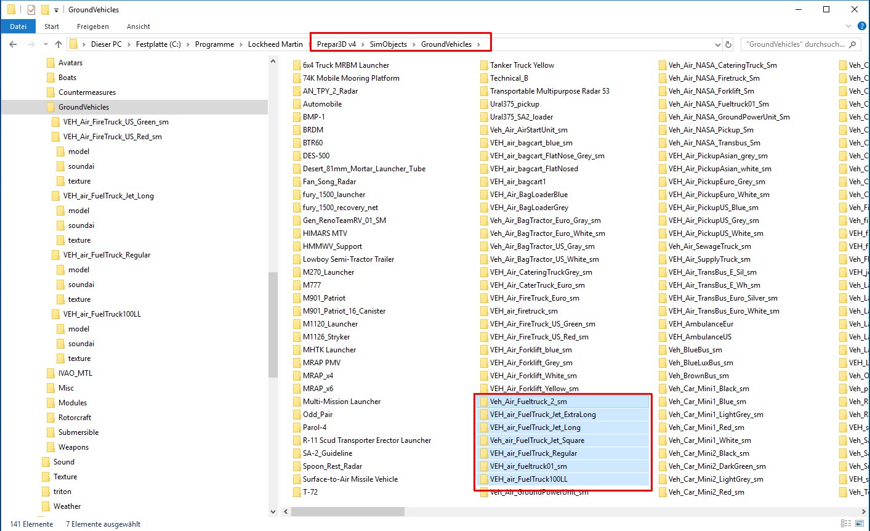Select VEH_air_fueltruck01_sm folder
The width and height of the screenshot is (870, 531).
click(x=563, y=466)
